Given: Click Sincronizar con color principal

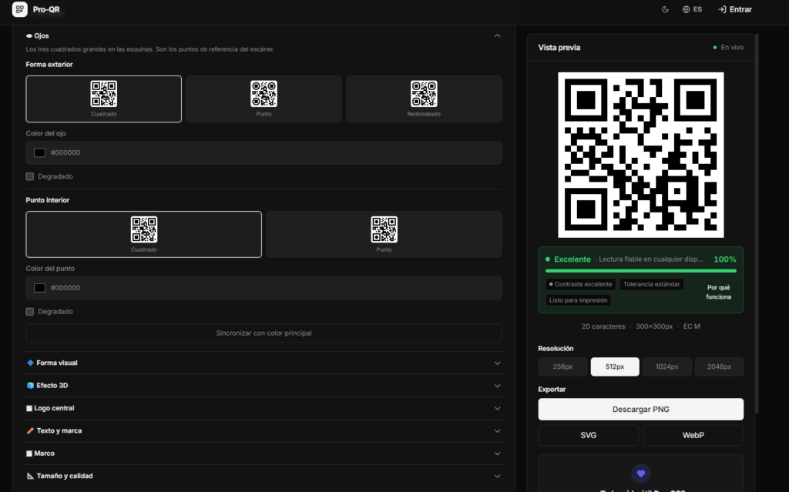Looking at the screenshot, I should pos(264,333).
